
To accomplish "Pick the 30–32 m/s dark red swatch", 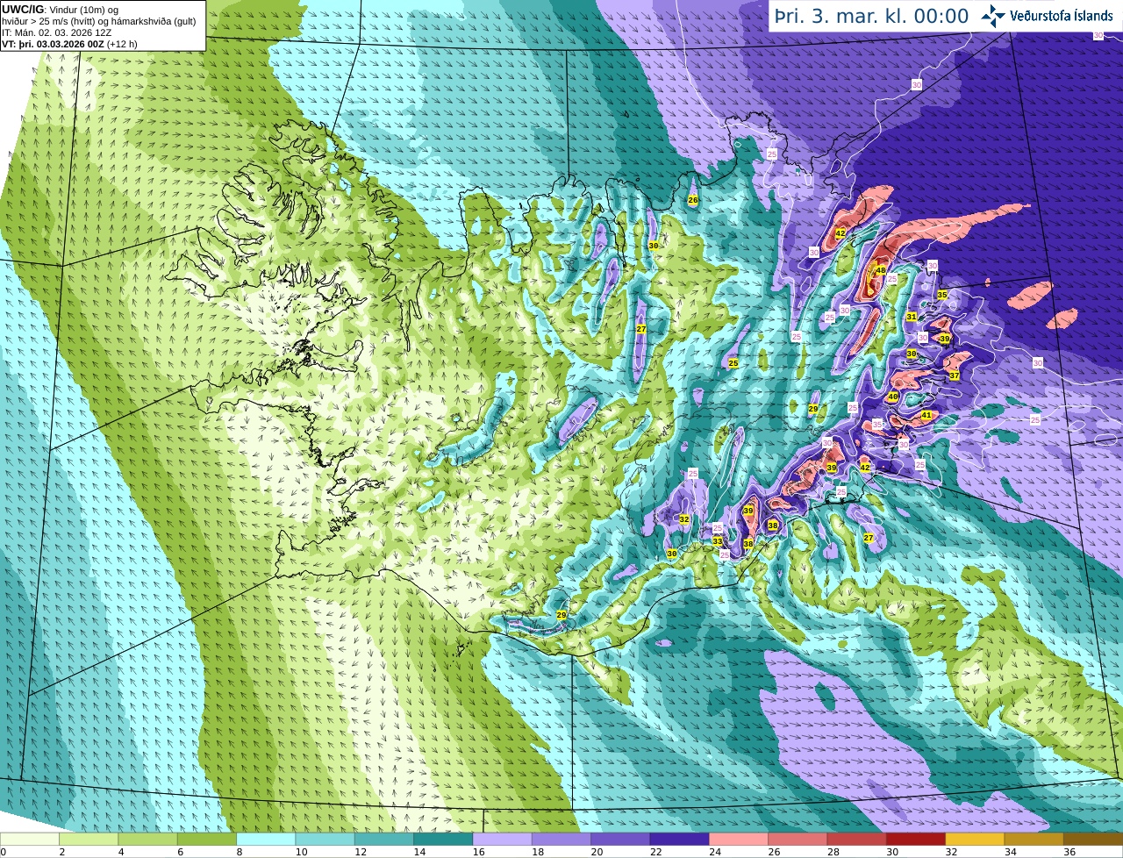I will [x=916, y=840].
